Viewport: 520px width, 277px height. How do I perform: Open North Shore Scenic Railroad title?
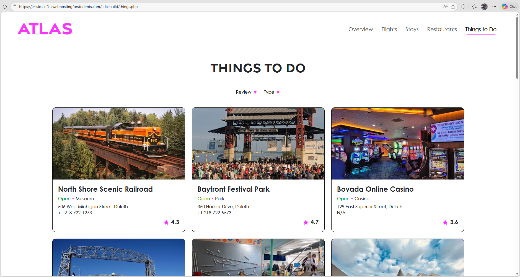(x=105, y=189)
